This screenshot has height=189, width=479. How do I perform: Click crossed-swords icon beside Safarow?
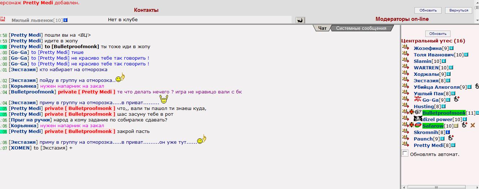coord(473,125)
